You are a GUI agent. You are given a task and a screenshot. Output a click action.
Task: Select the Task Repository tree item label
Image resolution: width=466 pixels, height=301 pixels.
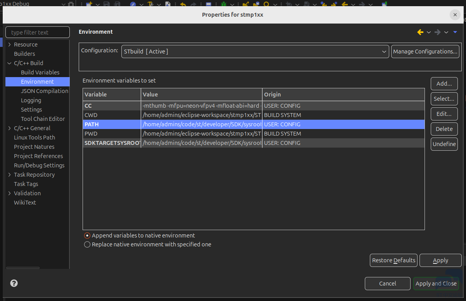click(34, 175)
